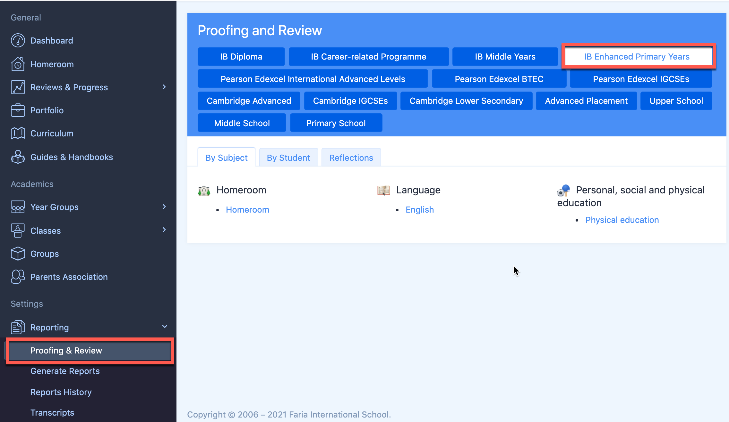Open Guides & Handbooks page
Viewport: 729px width, 422px height.
(x=72, y=157)
